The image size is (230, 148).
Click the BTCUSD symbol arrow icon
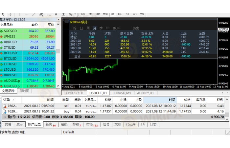point(1,59)
